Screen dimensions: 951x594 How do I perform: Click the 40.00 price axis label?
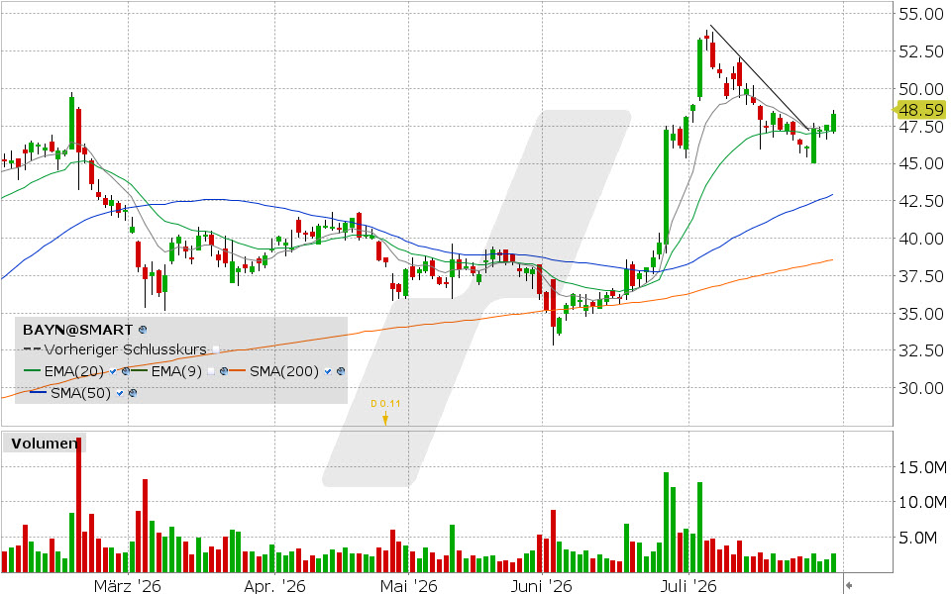click(x=921, y=239)
